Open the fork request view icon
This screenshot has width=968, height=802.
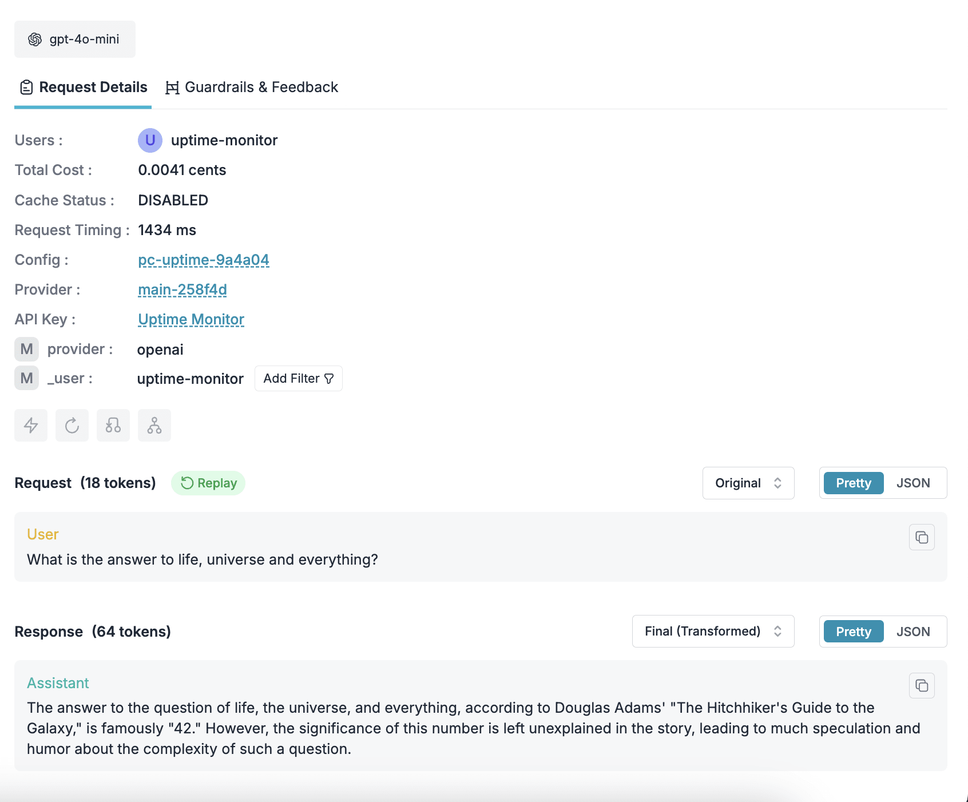113,425
